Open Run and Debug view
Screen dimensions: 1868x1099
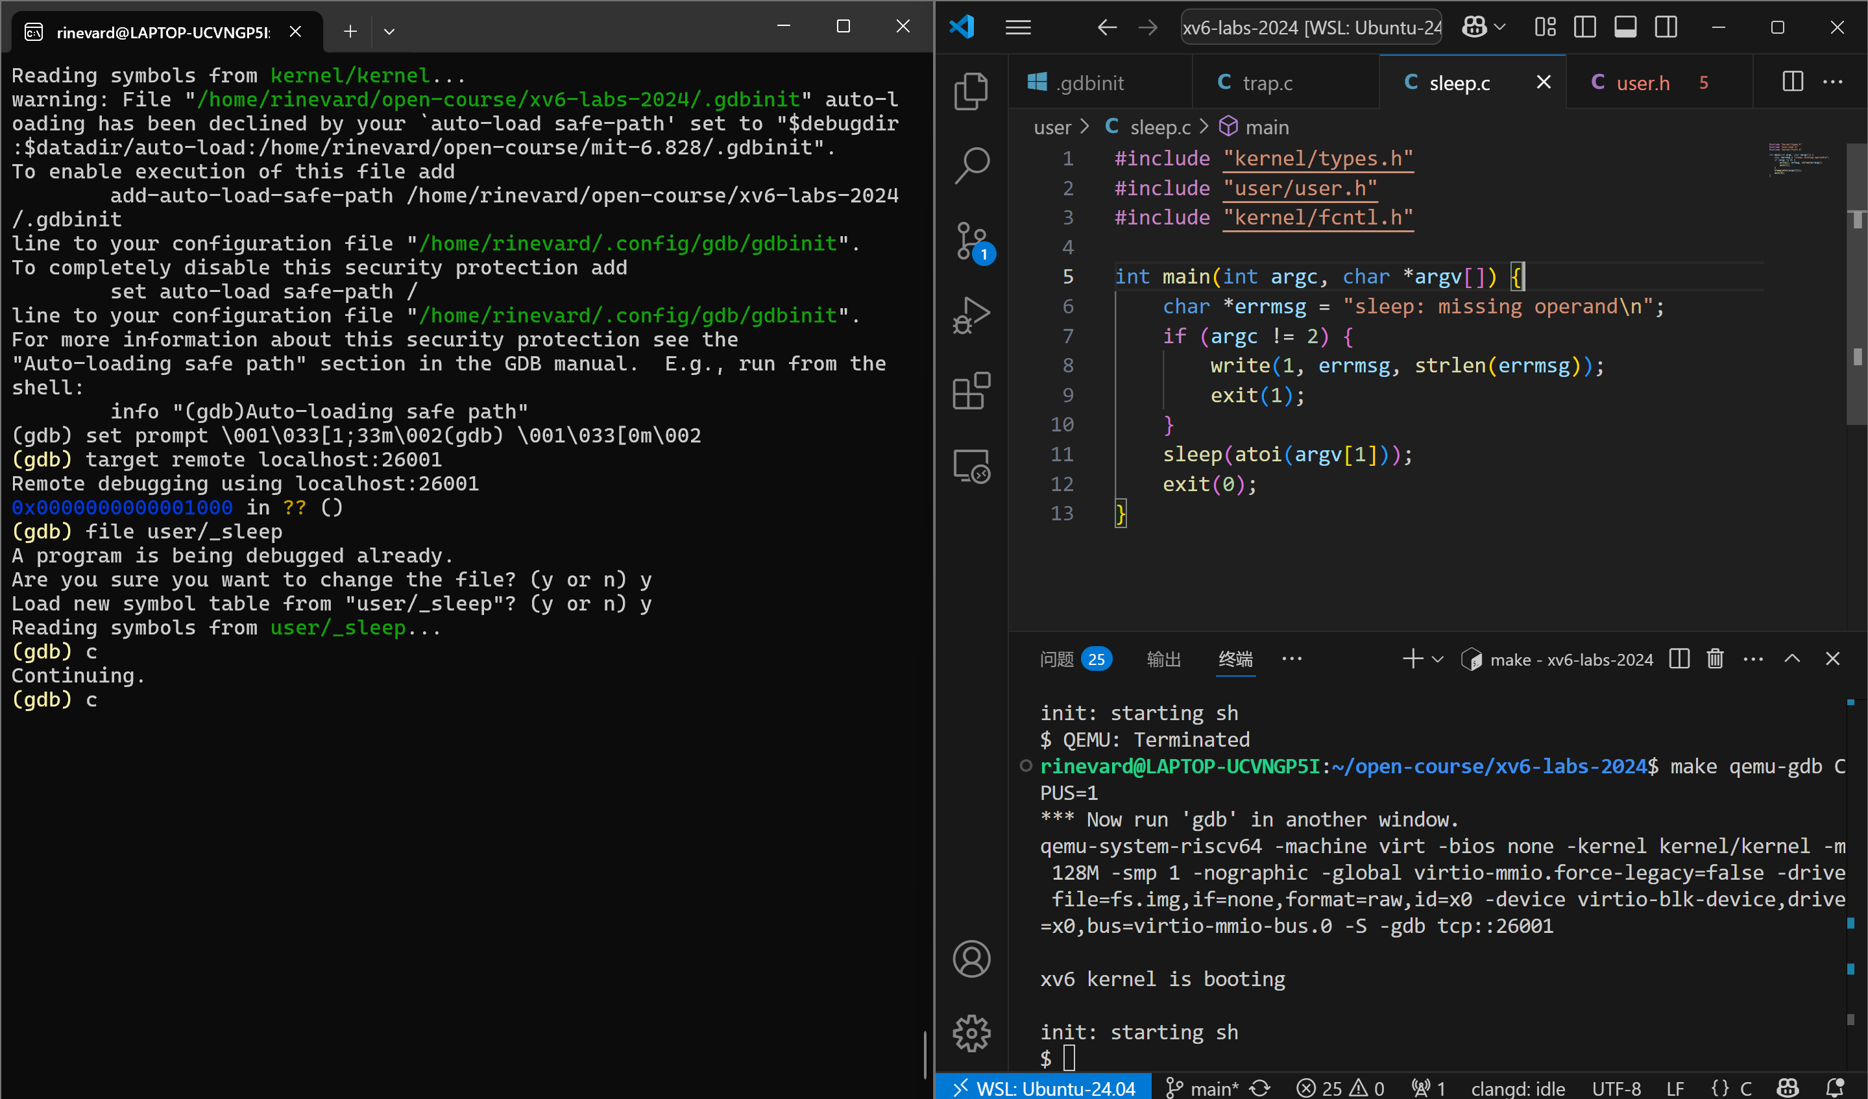(x=971, y=315)
